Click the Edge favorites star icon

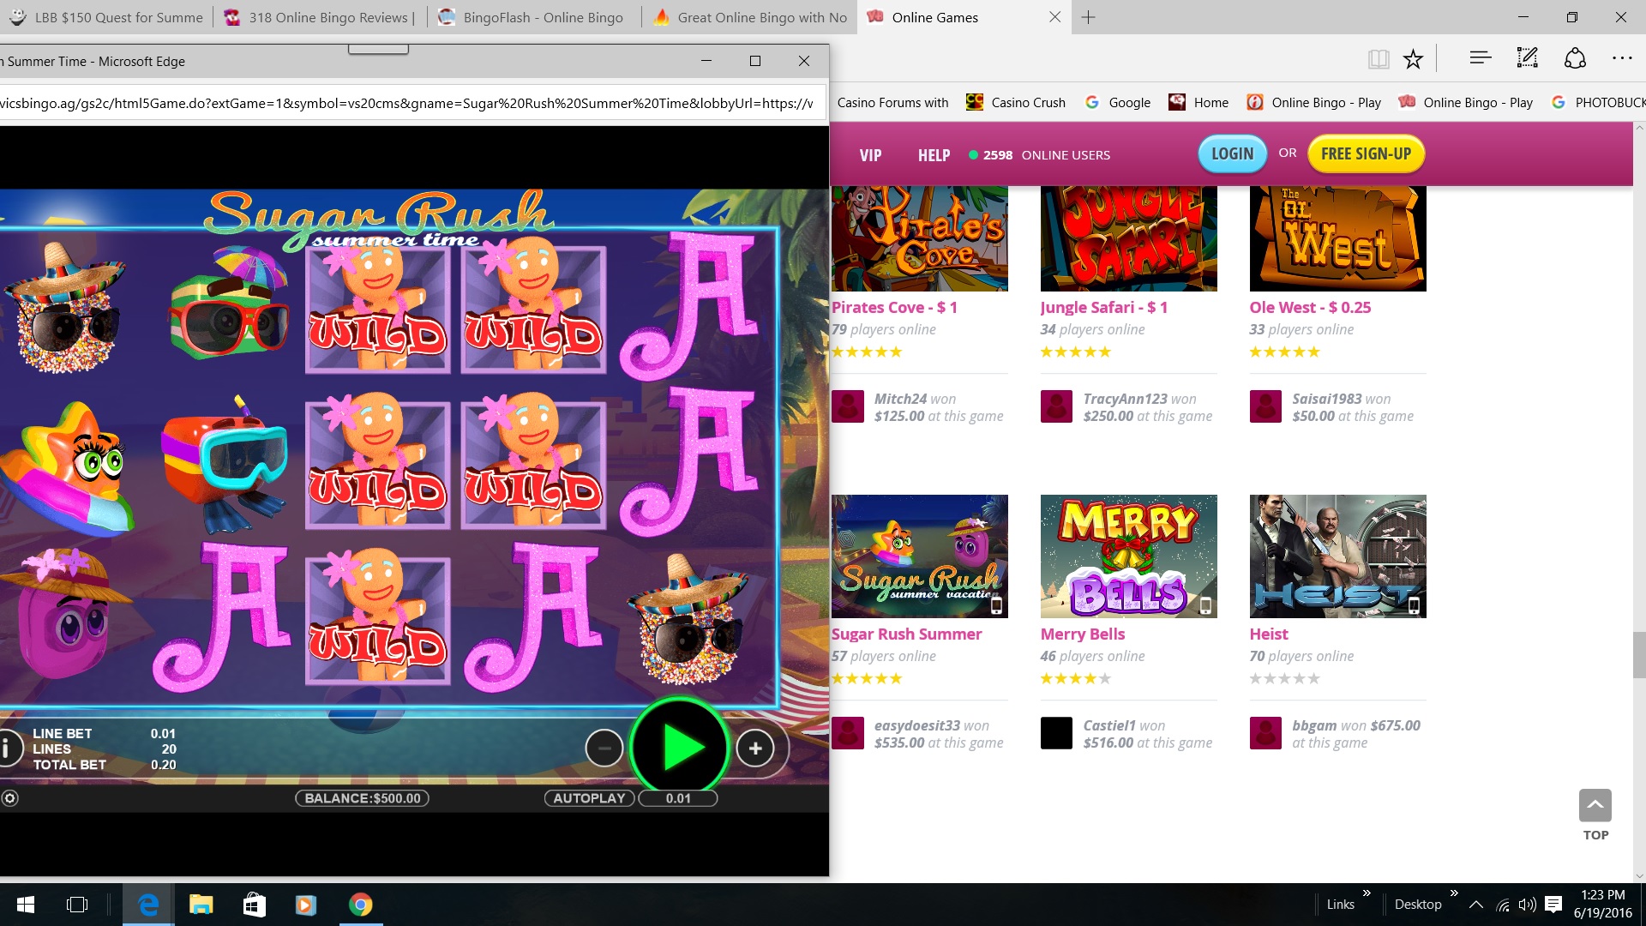[x=1413, y=58]
